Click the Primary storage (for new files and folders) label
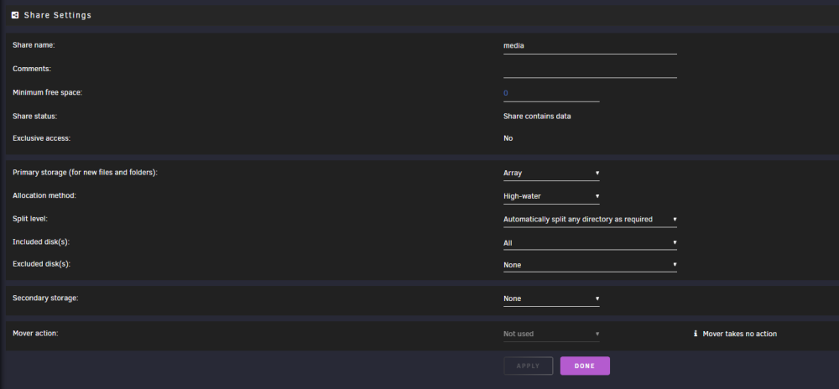839x389 pixels. point(85,173)
